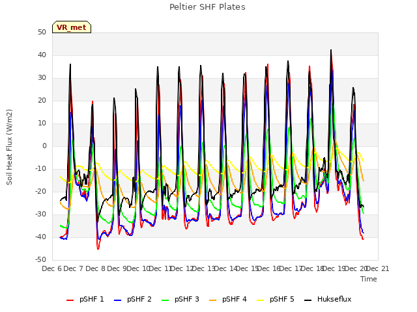Screen dimensions: 417x312
Task: Click the Dec 7 x-axis label
Action: [x=74, y=268]
